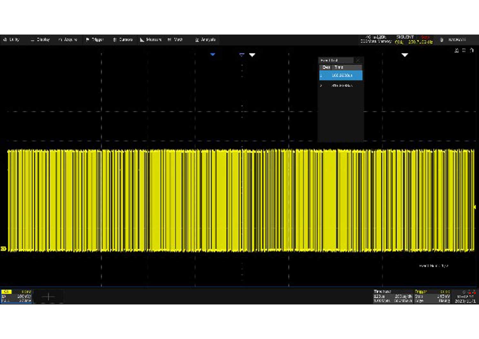
Task: Select the second event list row
Action: coord(341,86)
